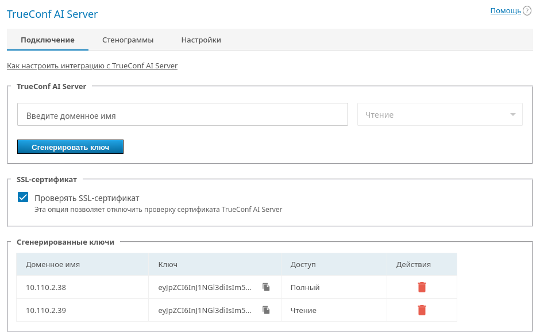Image resolution: width=540 pixels, height=336 pixels.
Task: Open the Помощь link
Action: pos(506,11)
